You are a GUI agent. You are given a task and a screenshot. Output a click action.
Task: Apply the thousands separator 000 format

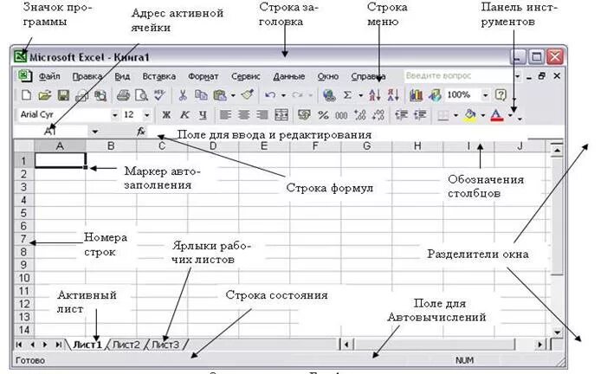click(x=341, y=115)
